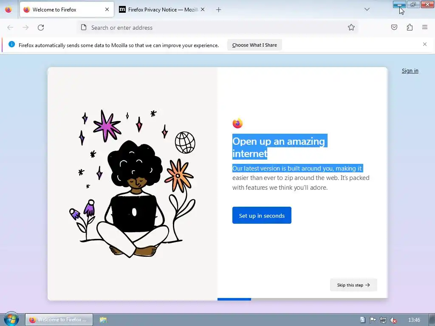Click the onboarding progress indicator bar

[x=302, y=299]
